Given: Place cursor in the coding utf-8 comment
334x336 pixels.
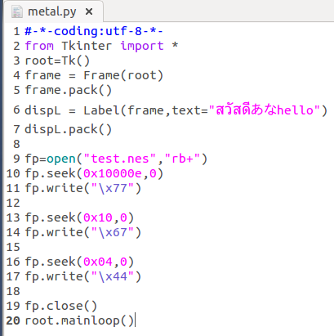Looking at the screenshot, I should 94,31.
